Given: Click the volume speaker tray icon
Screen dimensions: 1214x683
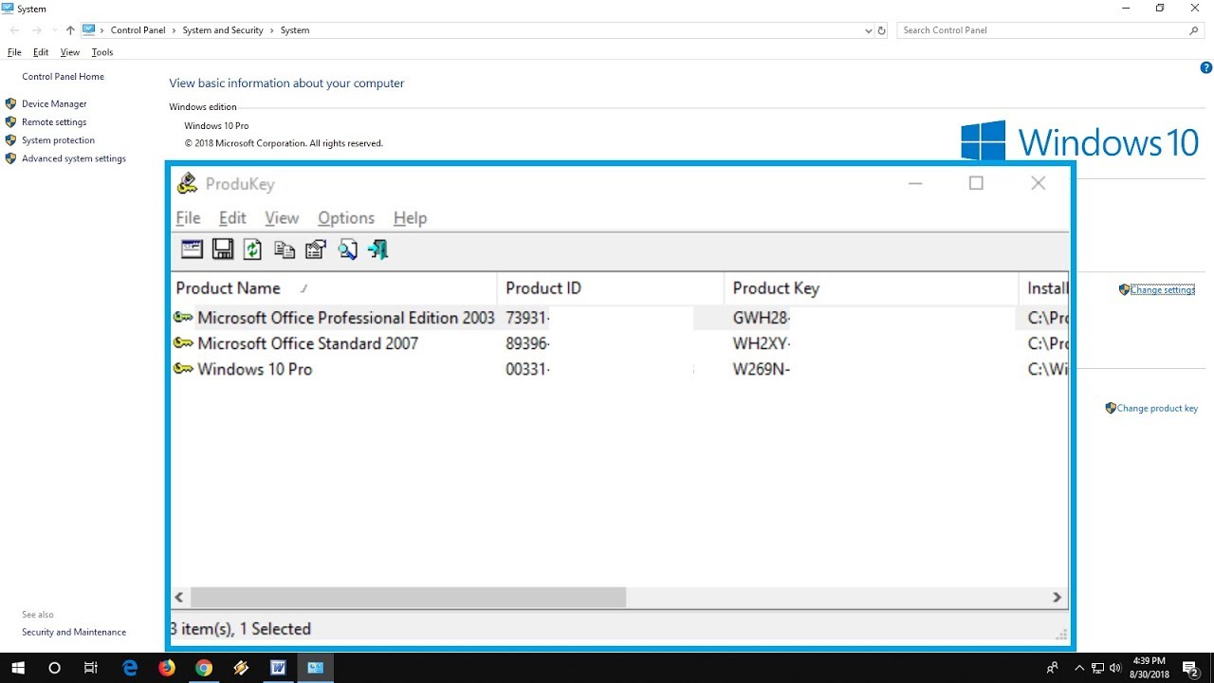Looking at the screenshot, I should [x=1114, y=668].
